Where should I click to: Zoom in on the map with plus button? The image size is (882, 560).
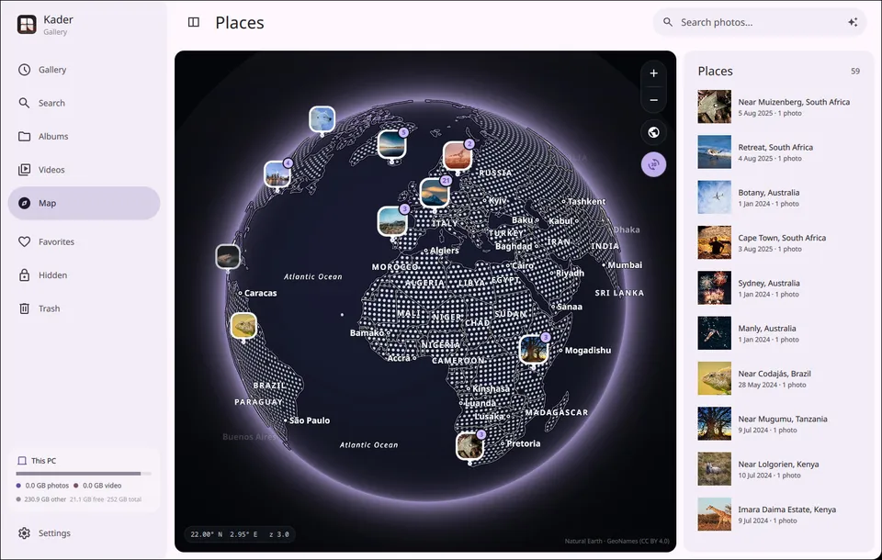(x=653, y=73)
